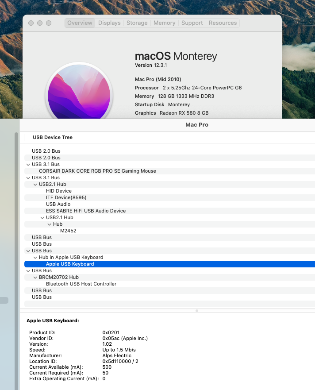Collapse the USB Bus above BRCM20702 Hub

28,270
